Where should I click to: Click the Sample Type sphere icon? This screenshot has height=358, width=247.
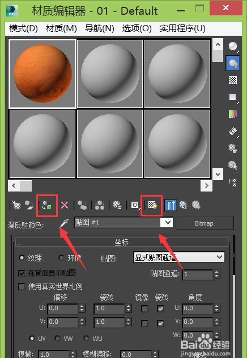[x=233, y=47]
